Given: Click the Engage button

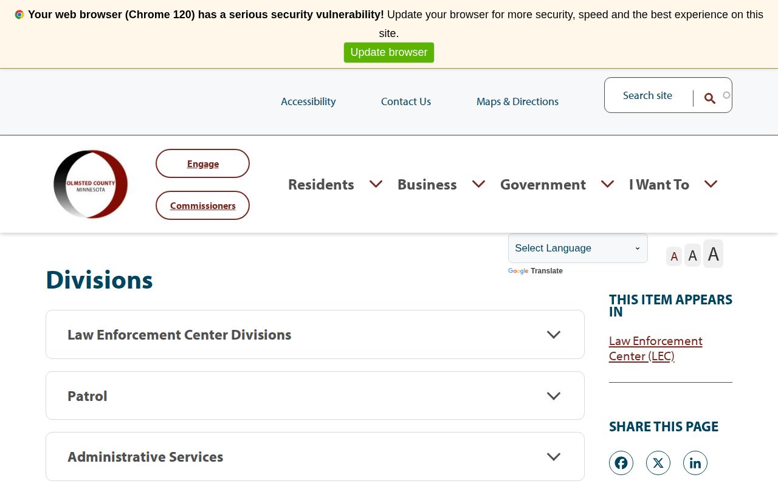Looking at the screenshot, I should [x=203, y=163].
